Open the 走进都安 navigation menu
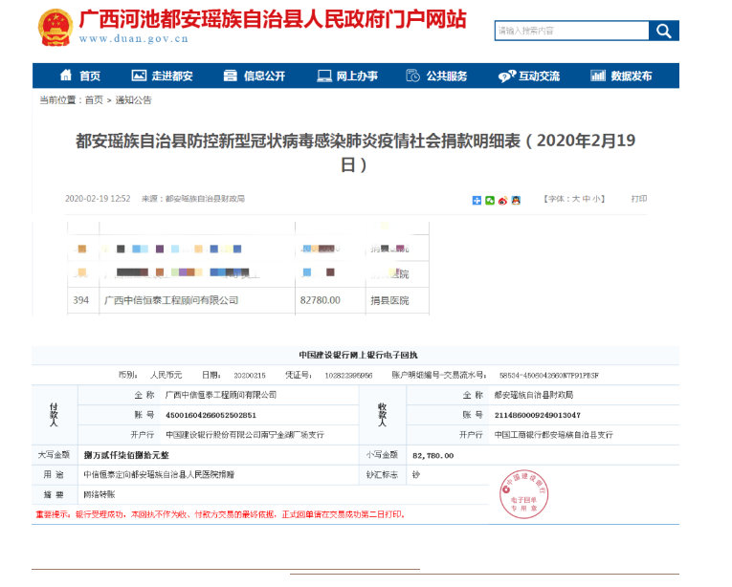Screen dimensions: 732x587 (162, 76)
